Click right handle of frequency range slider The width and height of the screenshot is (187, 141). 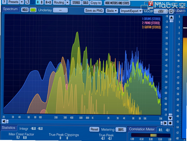(162, 123)
